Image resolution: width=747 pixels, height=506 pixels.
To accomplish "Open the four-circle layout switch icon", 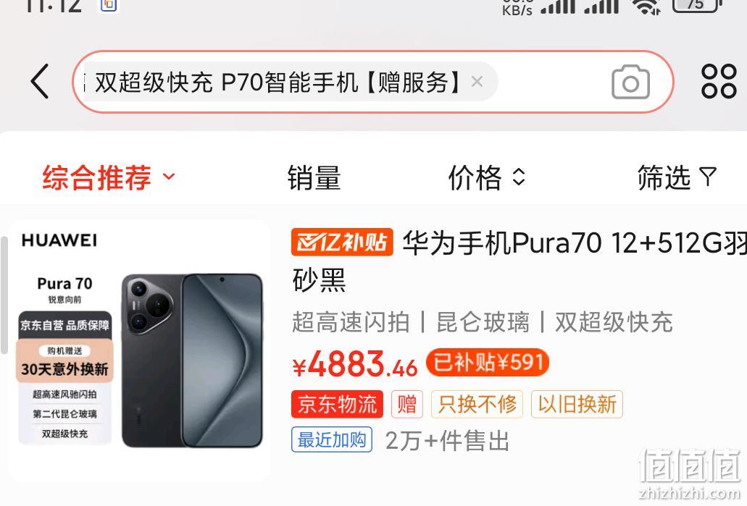I will pyautogui.click(x=719, y=81).
